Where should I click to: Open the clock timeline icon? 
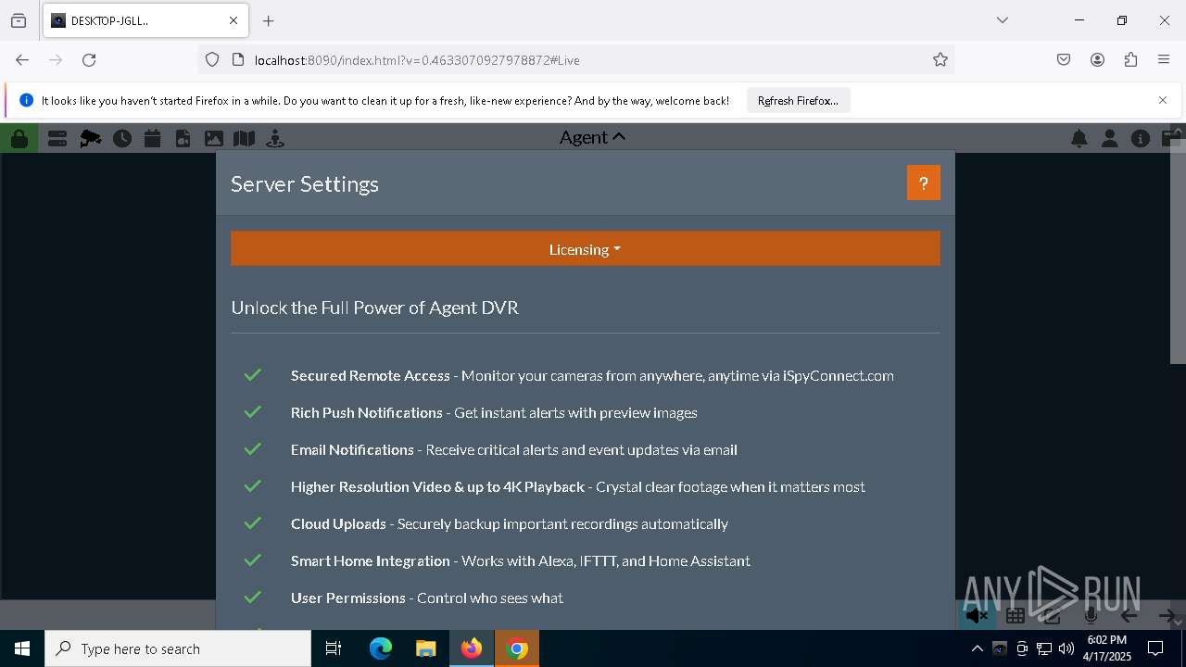click(122, 139)
